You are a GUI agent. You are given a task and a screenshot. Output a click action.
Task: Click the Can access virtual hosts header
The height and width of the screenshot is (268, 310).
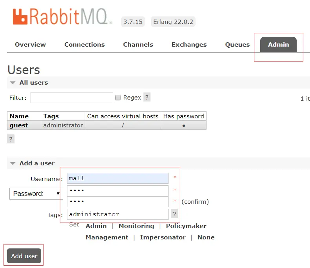coord(123,116)
